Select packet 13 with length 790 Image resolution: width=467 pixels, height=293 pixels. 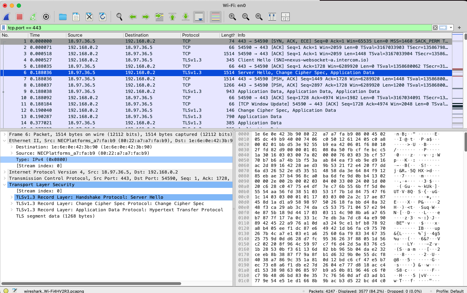(226, 117)
